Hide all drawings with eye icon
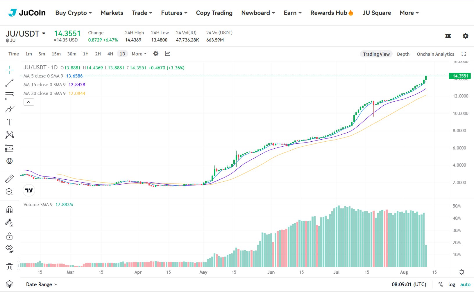This screenshot has width=474, height=292. coord(10,249)
